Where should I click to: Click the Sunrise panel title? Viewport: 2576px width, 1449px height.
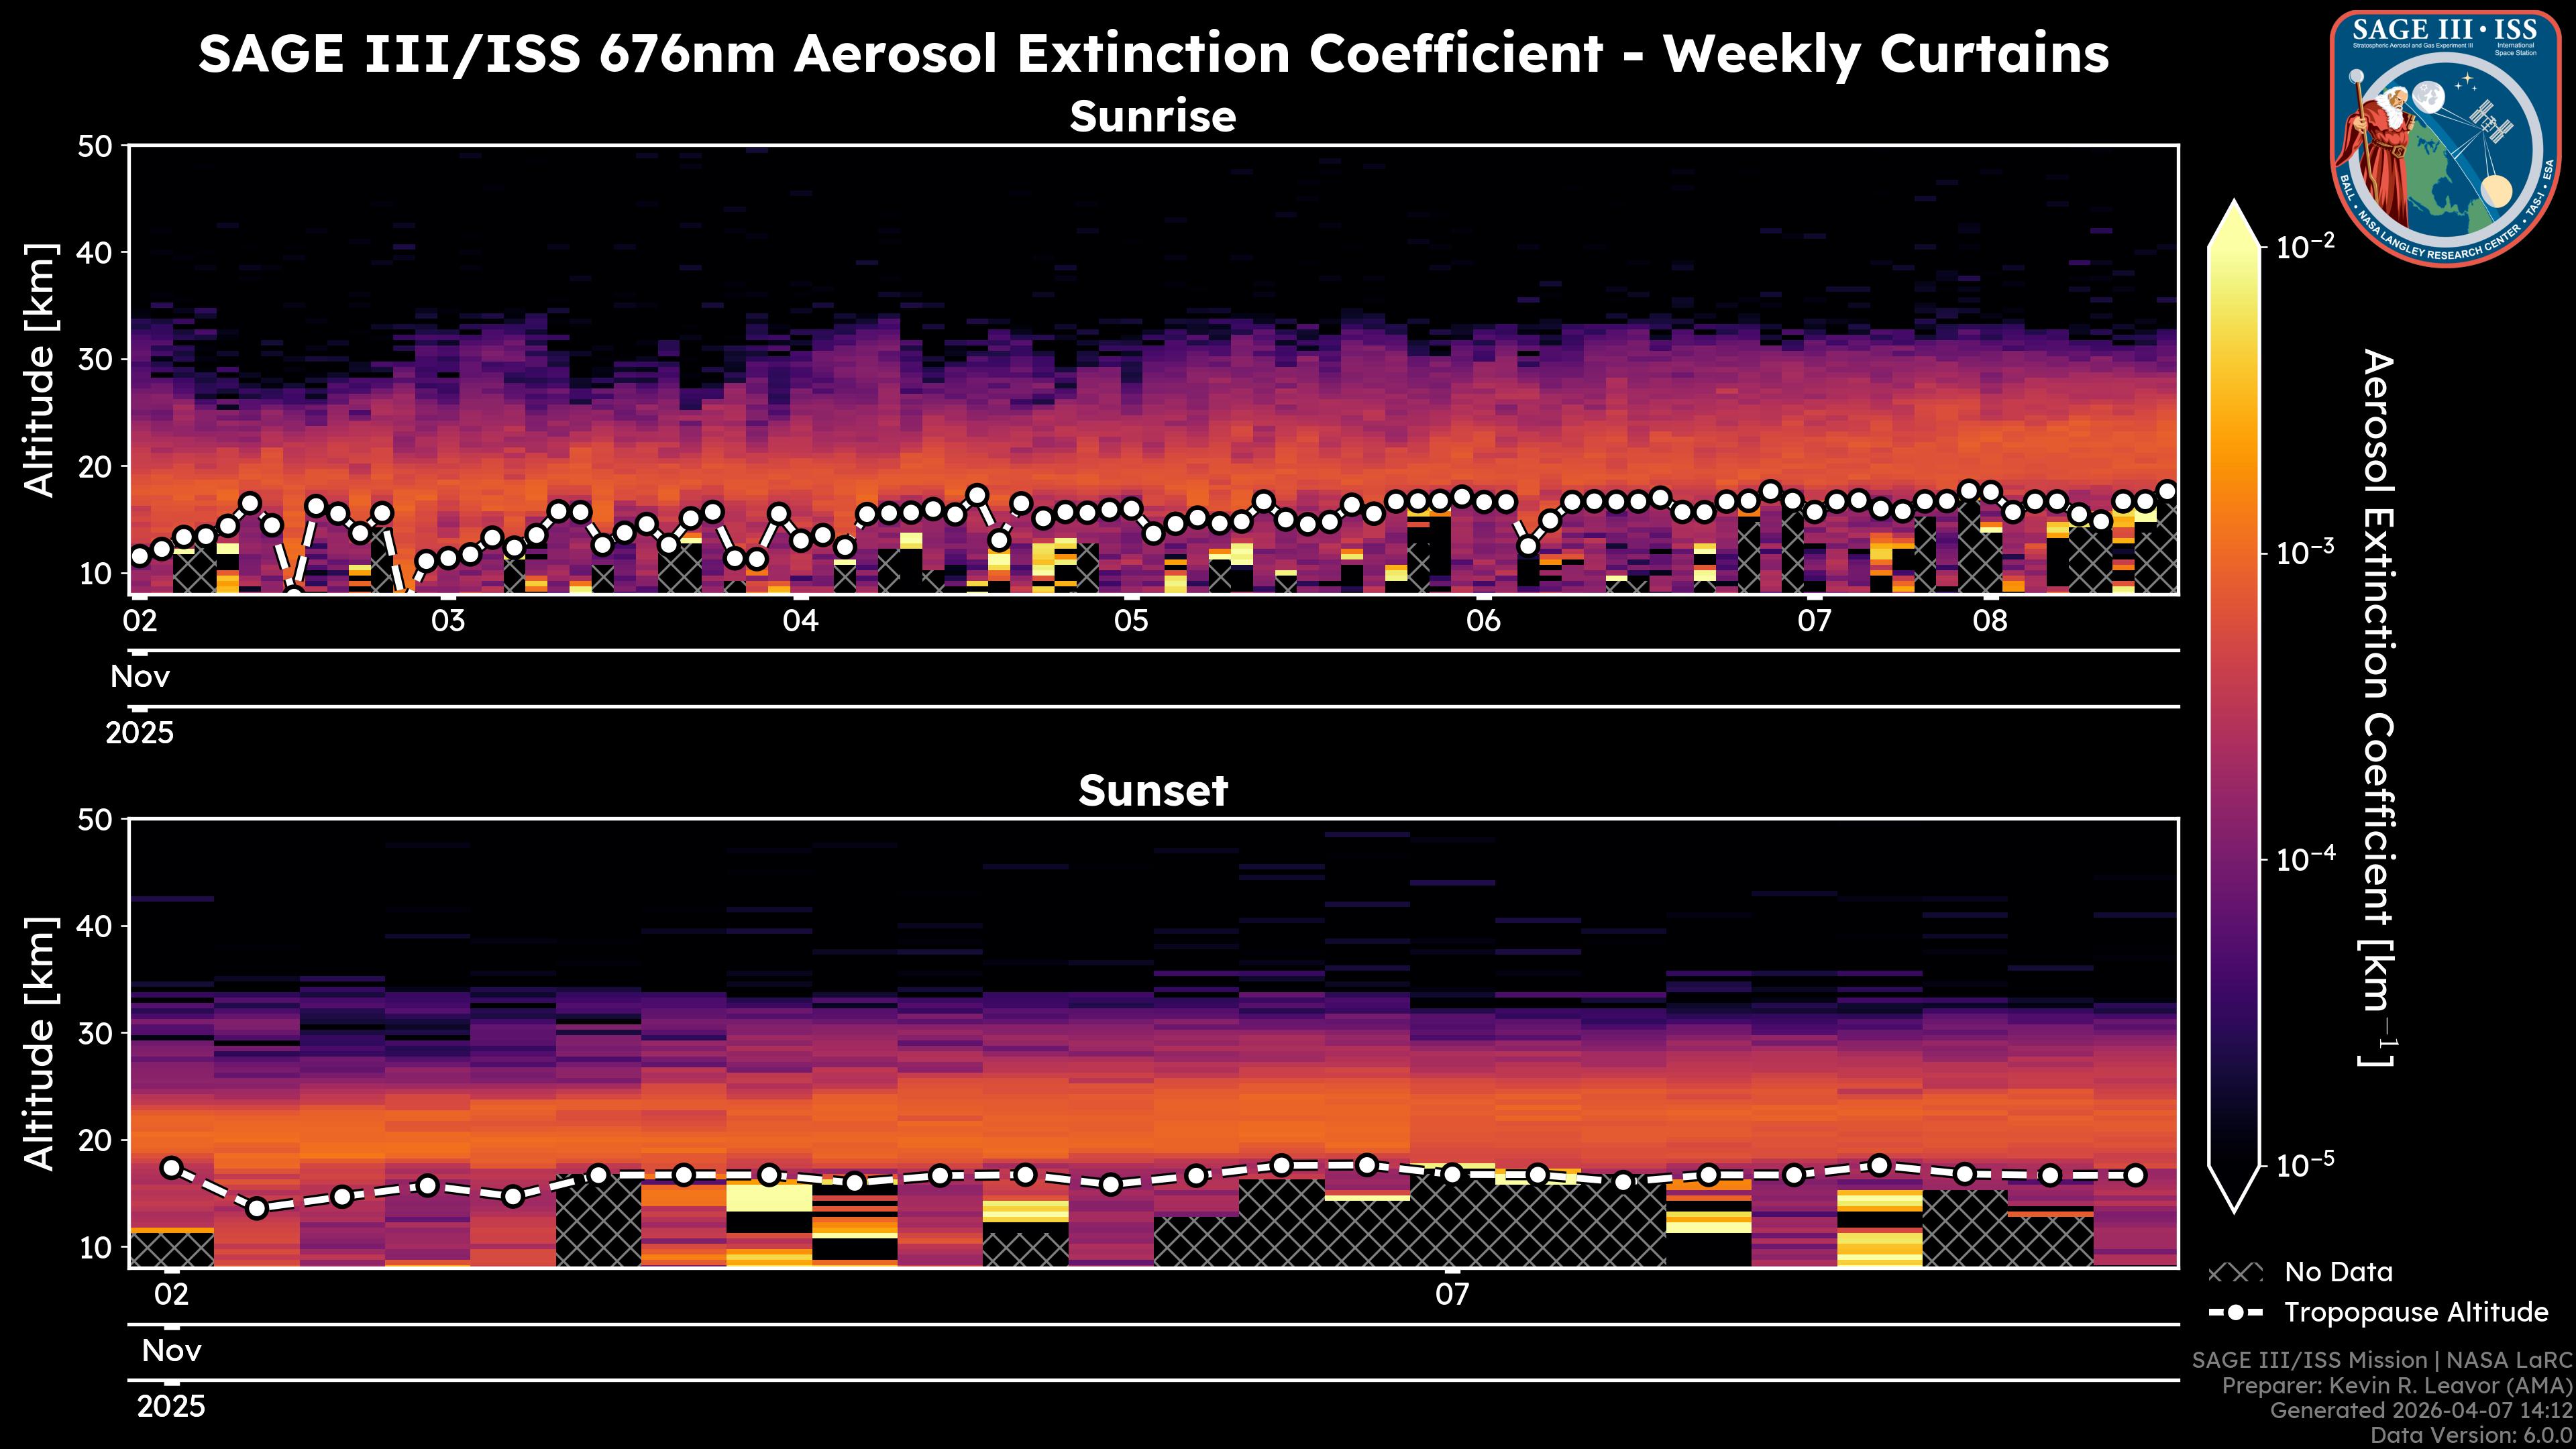(1153, 117)
